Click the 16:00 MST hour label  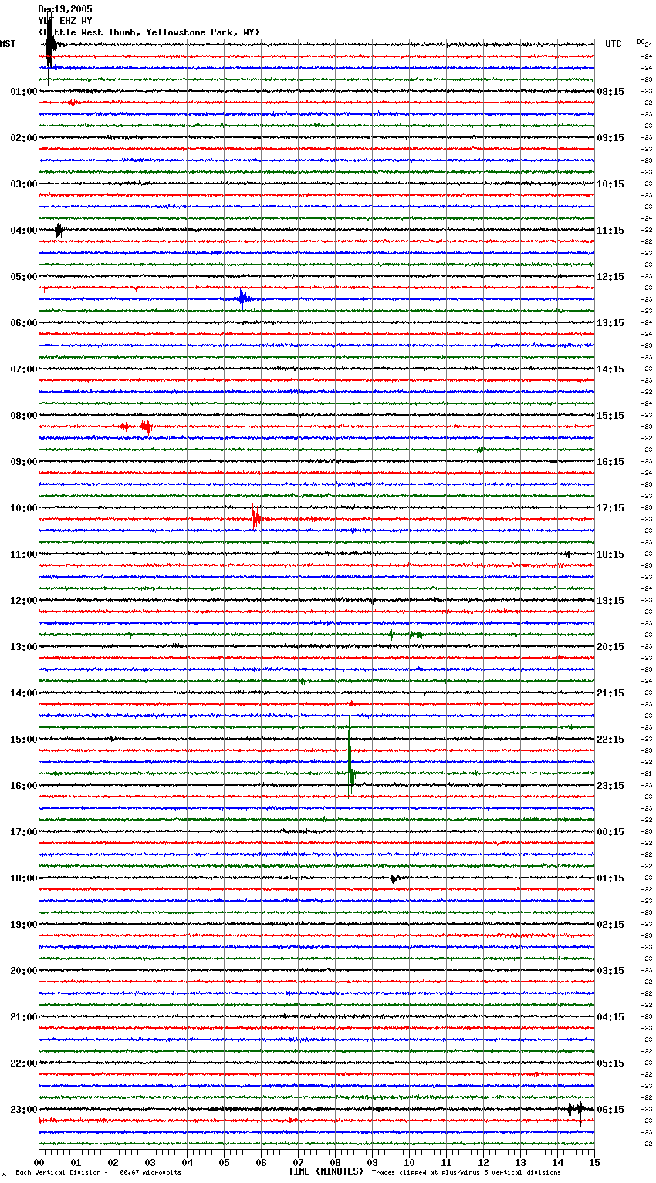coord(24,786)
